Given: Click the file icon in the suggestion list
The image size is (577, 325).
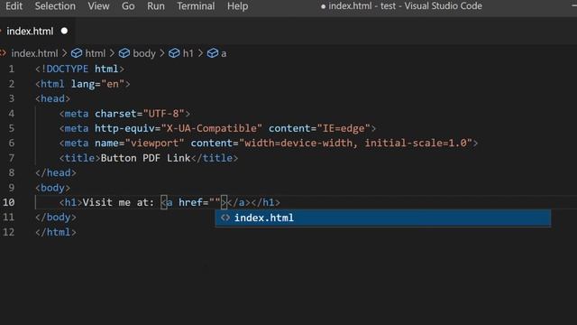Looking at the screenshot, I should pyautogui.click(x=224, y=218).
